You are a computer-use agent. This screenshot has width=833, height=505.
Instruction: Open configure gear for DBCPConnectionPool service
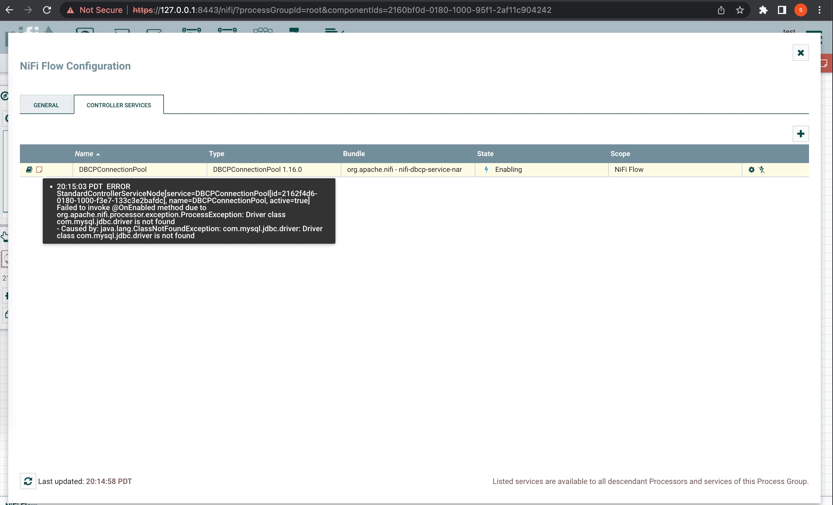(x=751, y=170)
